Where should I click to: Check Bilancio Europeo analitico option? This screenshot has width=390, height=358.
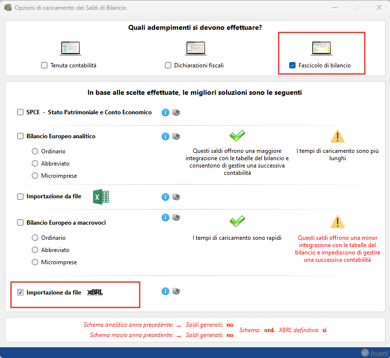20,136
